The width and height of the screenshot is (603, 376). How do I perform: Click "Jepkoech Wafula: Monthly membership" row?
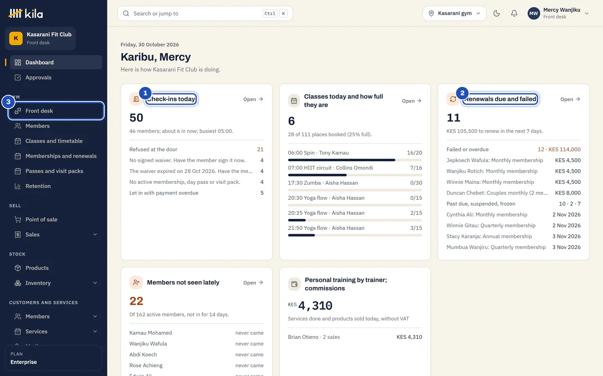pos(513,160)
